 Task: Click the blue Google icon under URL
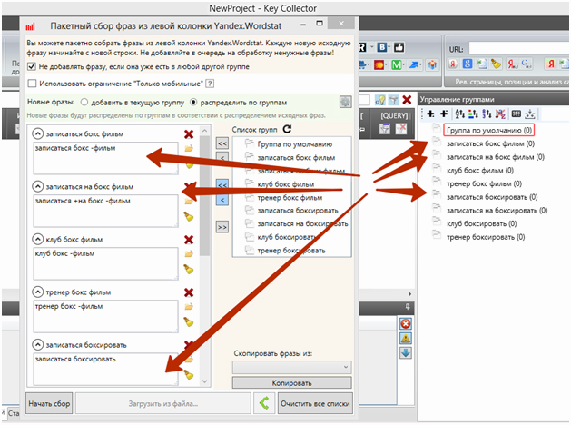(468, 64)
